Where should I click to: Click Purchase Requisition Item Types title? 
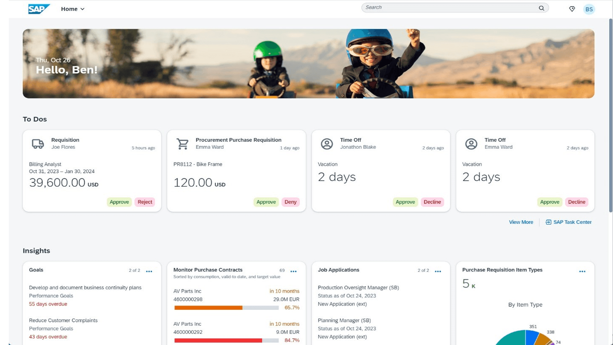(502, 270)
